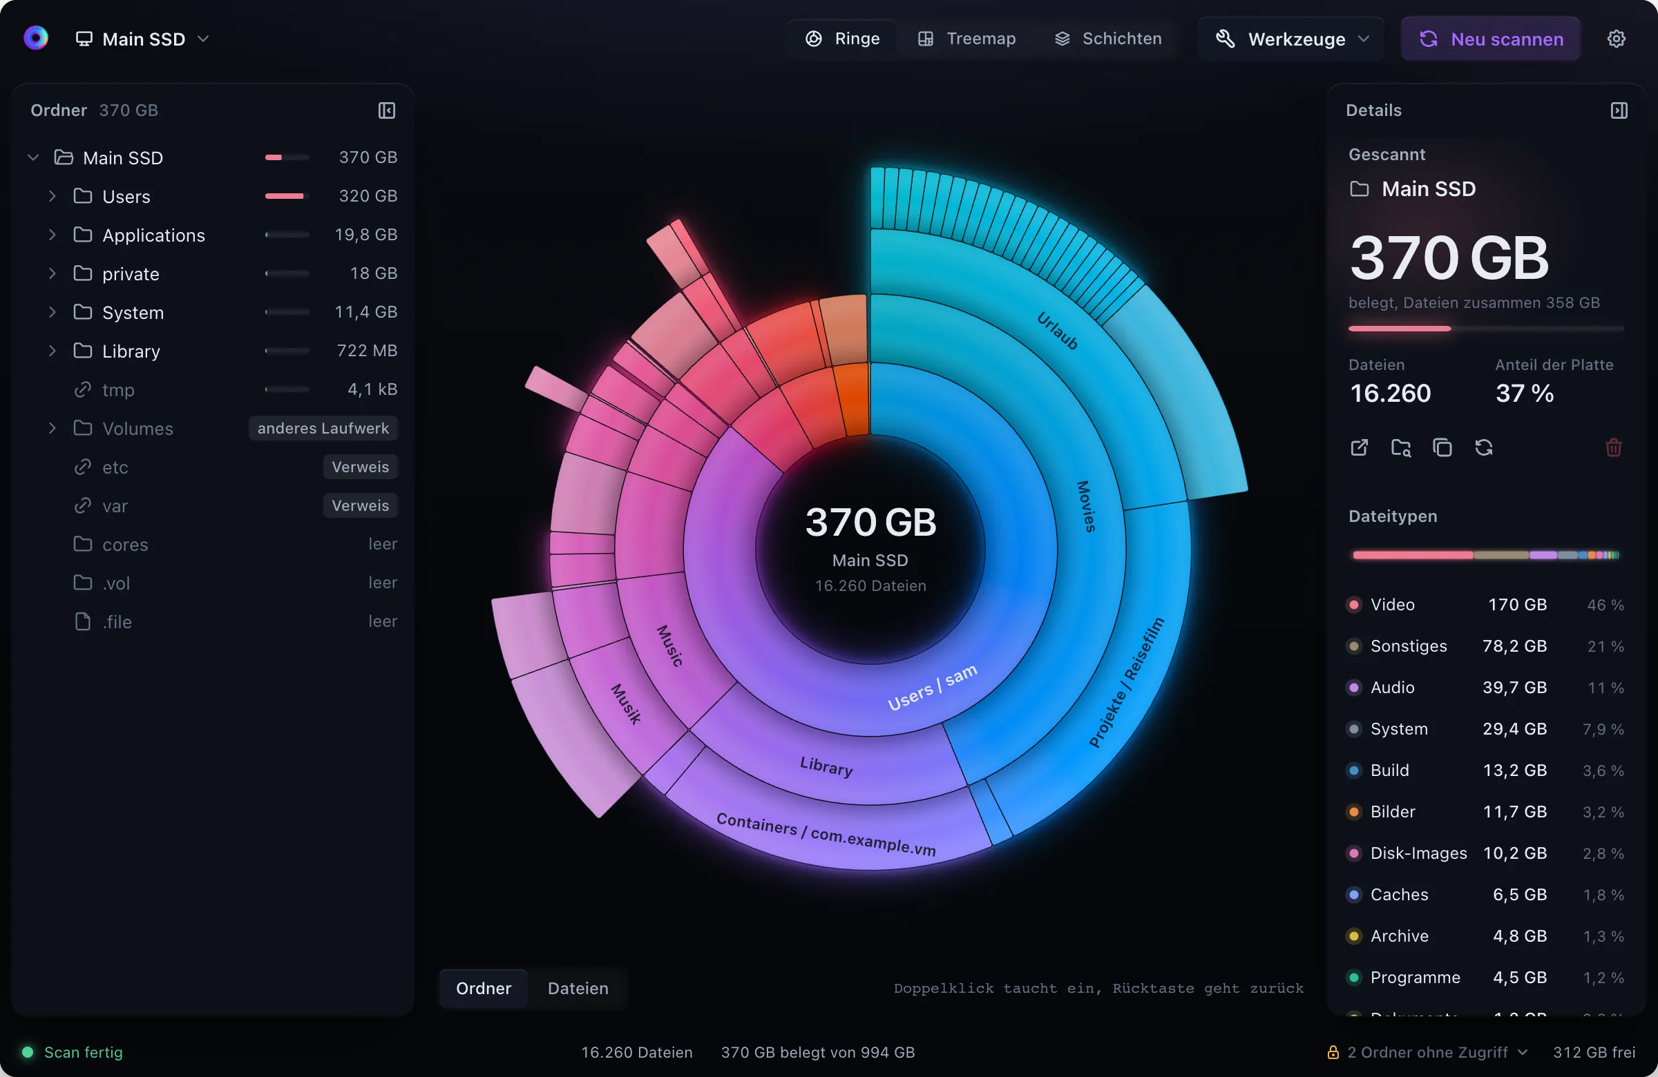Click the Video color dot

point(1353,604)
